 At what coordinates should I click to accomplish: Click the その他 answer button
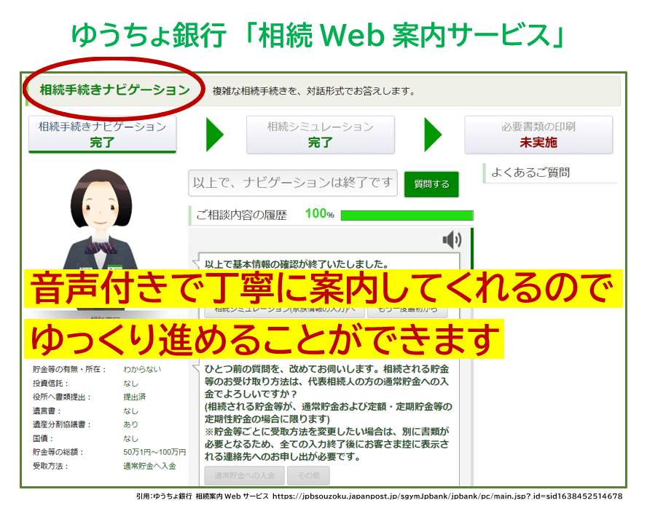pyautogui.click(x=309, y=475)
